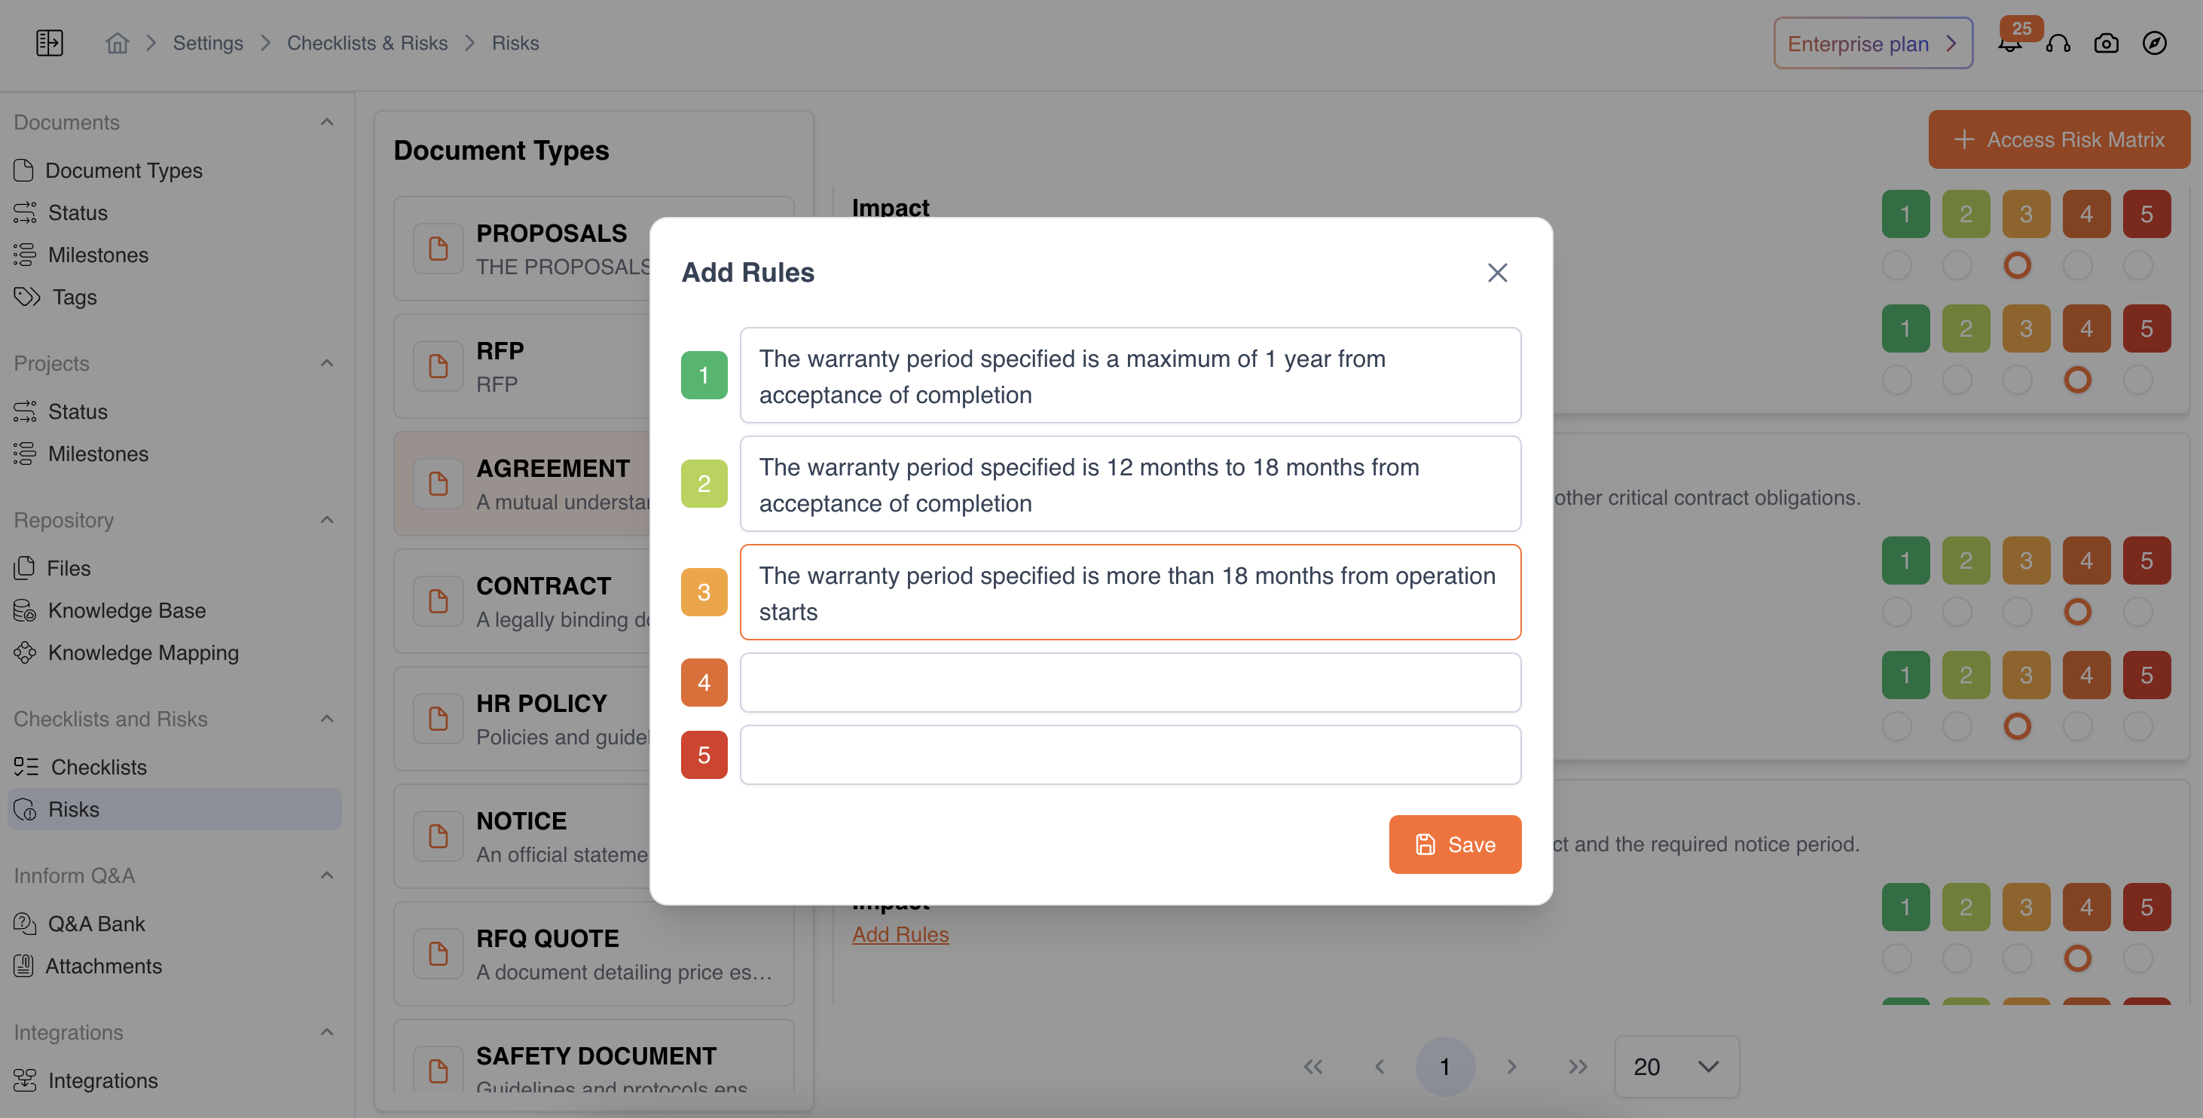Viewport: 2203px width, 1118px height.
Task: Open the compass explore icon
Action: [2154, 43]
